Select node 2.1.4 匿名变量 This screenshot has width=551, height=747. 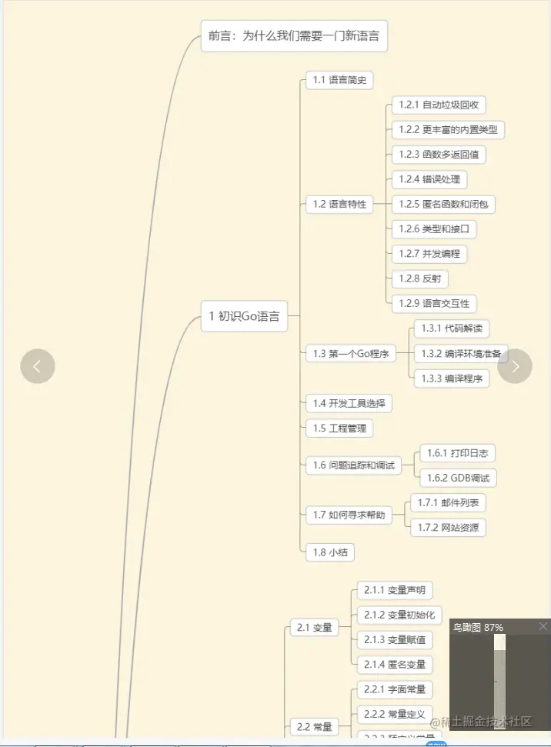395,665
